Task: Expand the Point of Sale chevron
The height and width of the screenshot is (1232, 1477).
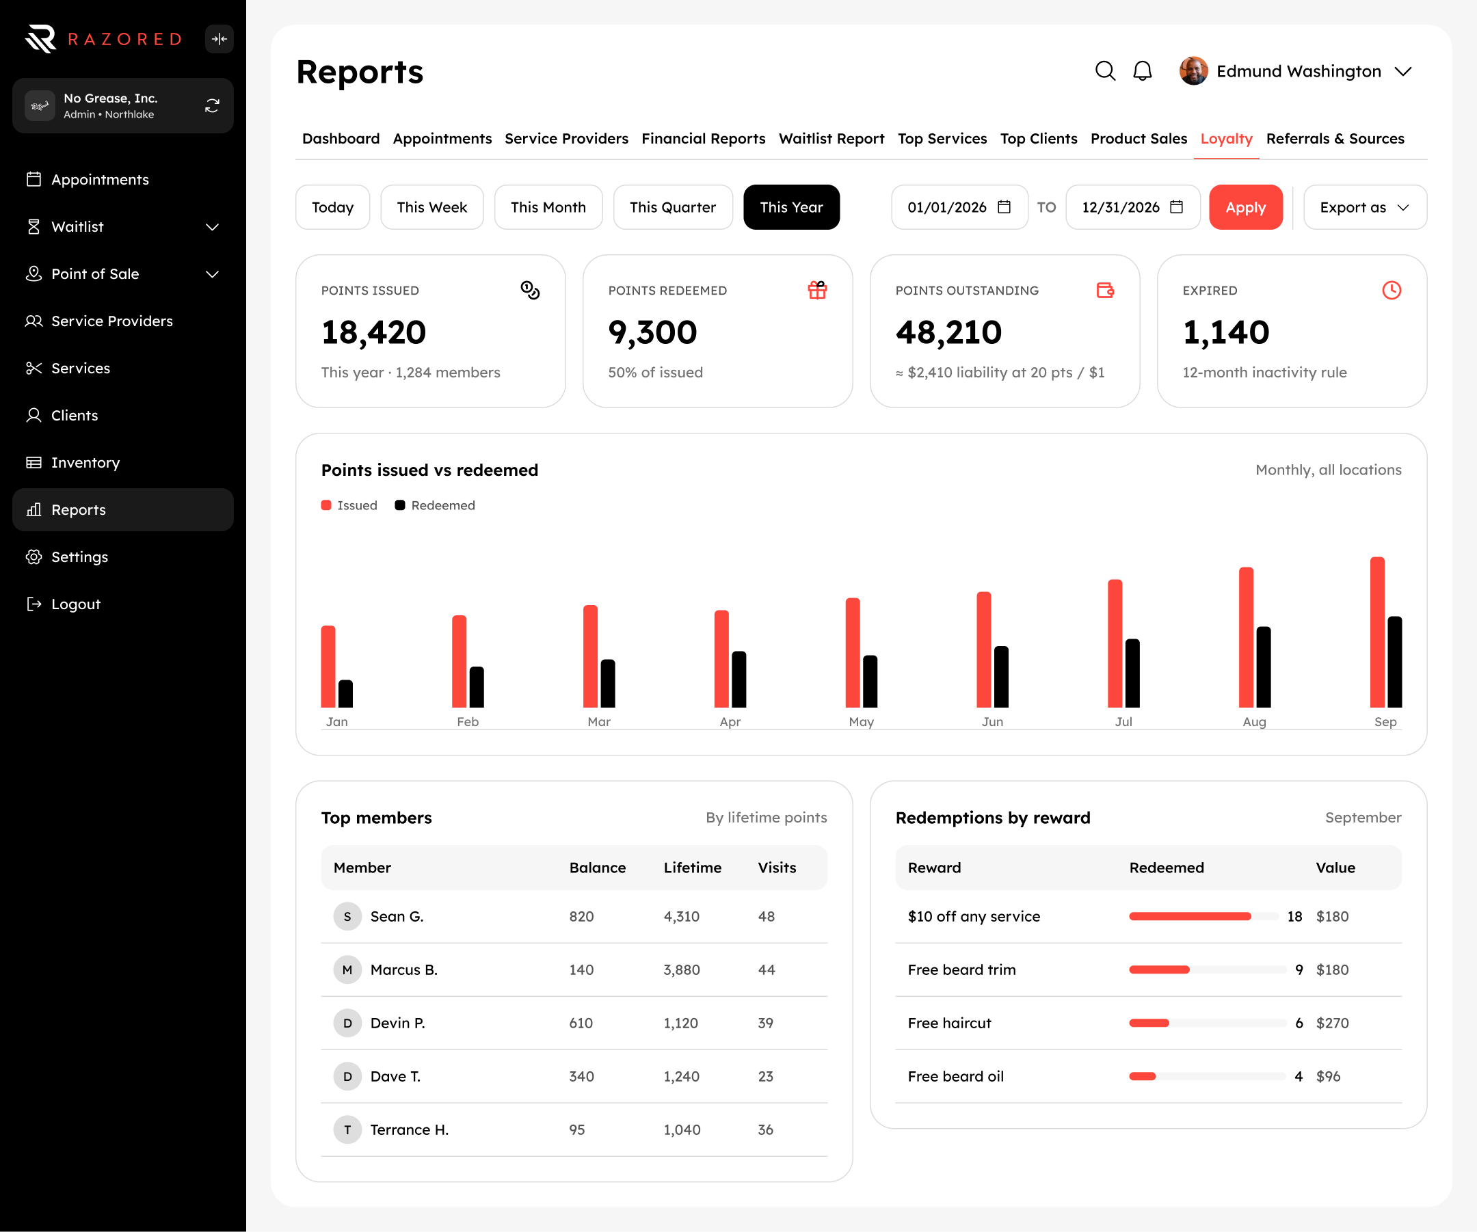Action: [212, 273]
